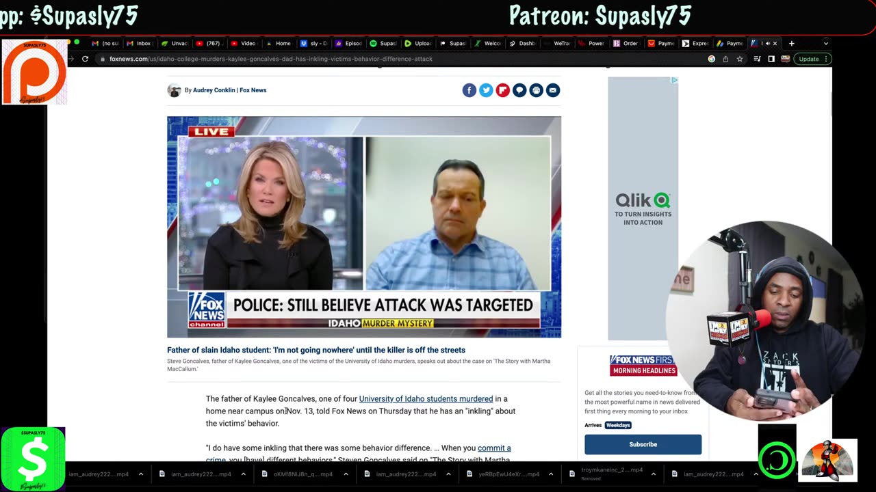Switch to the WeTran tab
Viewport: 876px width, 492px height.
[x=558, y=43]
